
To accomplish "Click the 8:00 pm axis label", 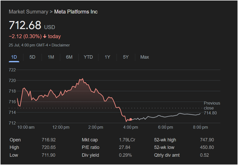I will (200, 127).
